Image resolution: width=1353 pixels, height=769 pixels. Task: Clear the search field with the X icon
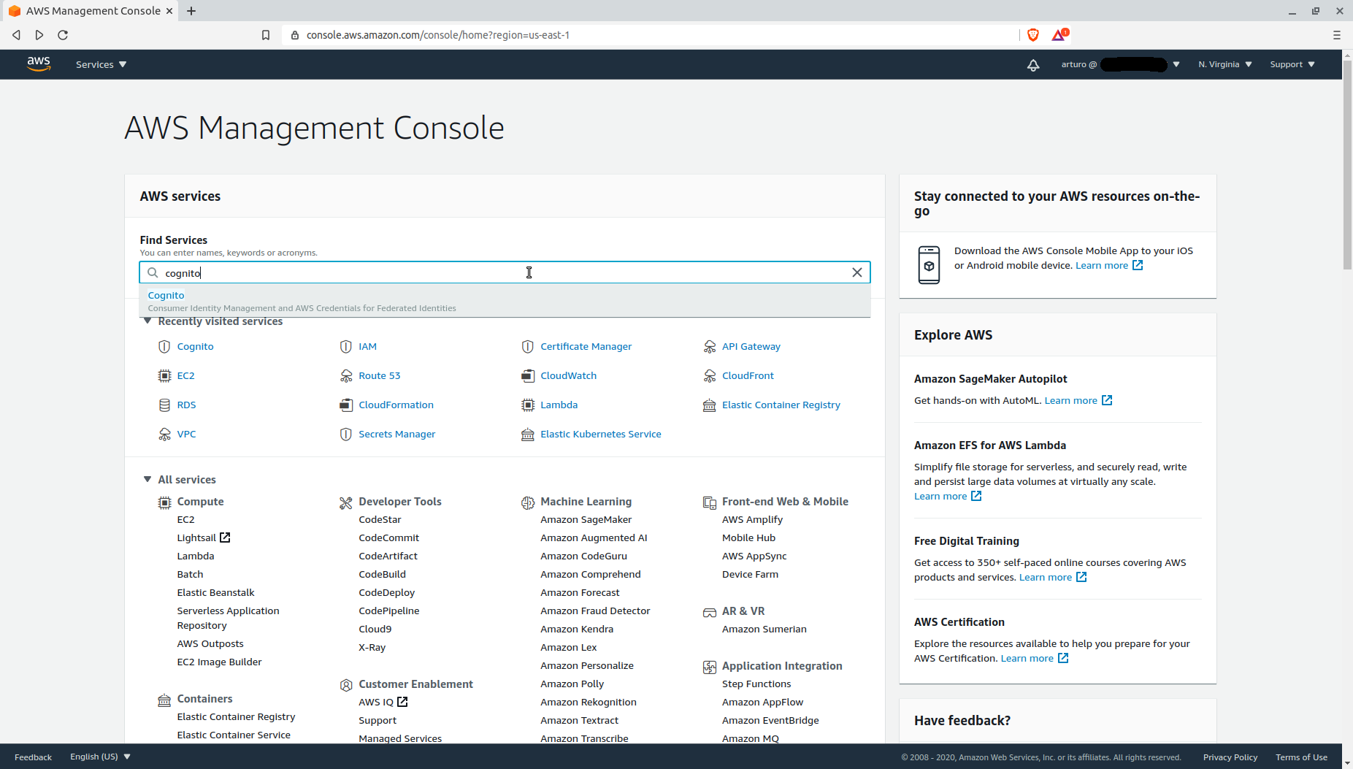[x=857, y=272]
